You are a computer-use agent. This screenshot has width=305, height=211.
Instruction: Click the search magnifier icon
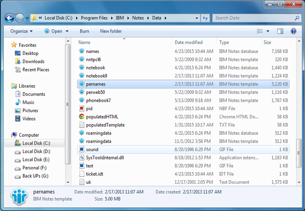(x=297, y=18)
